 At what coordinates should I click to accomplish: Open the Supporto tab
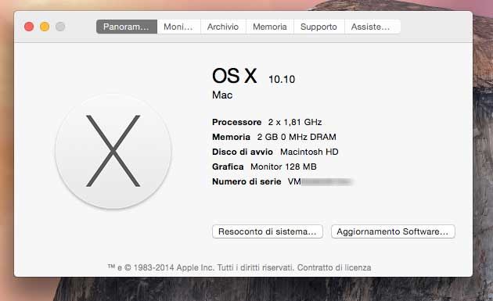318,27
